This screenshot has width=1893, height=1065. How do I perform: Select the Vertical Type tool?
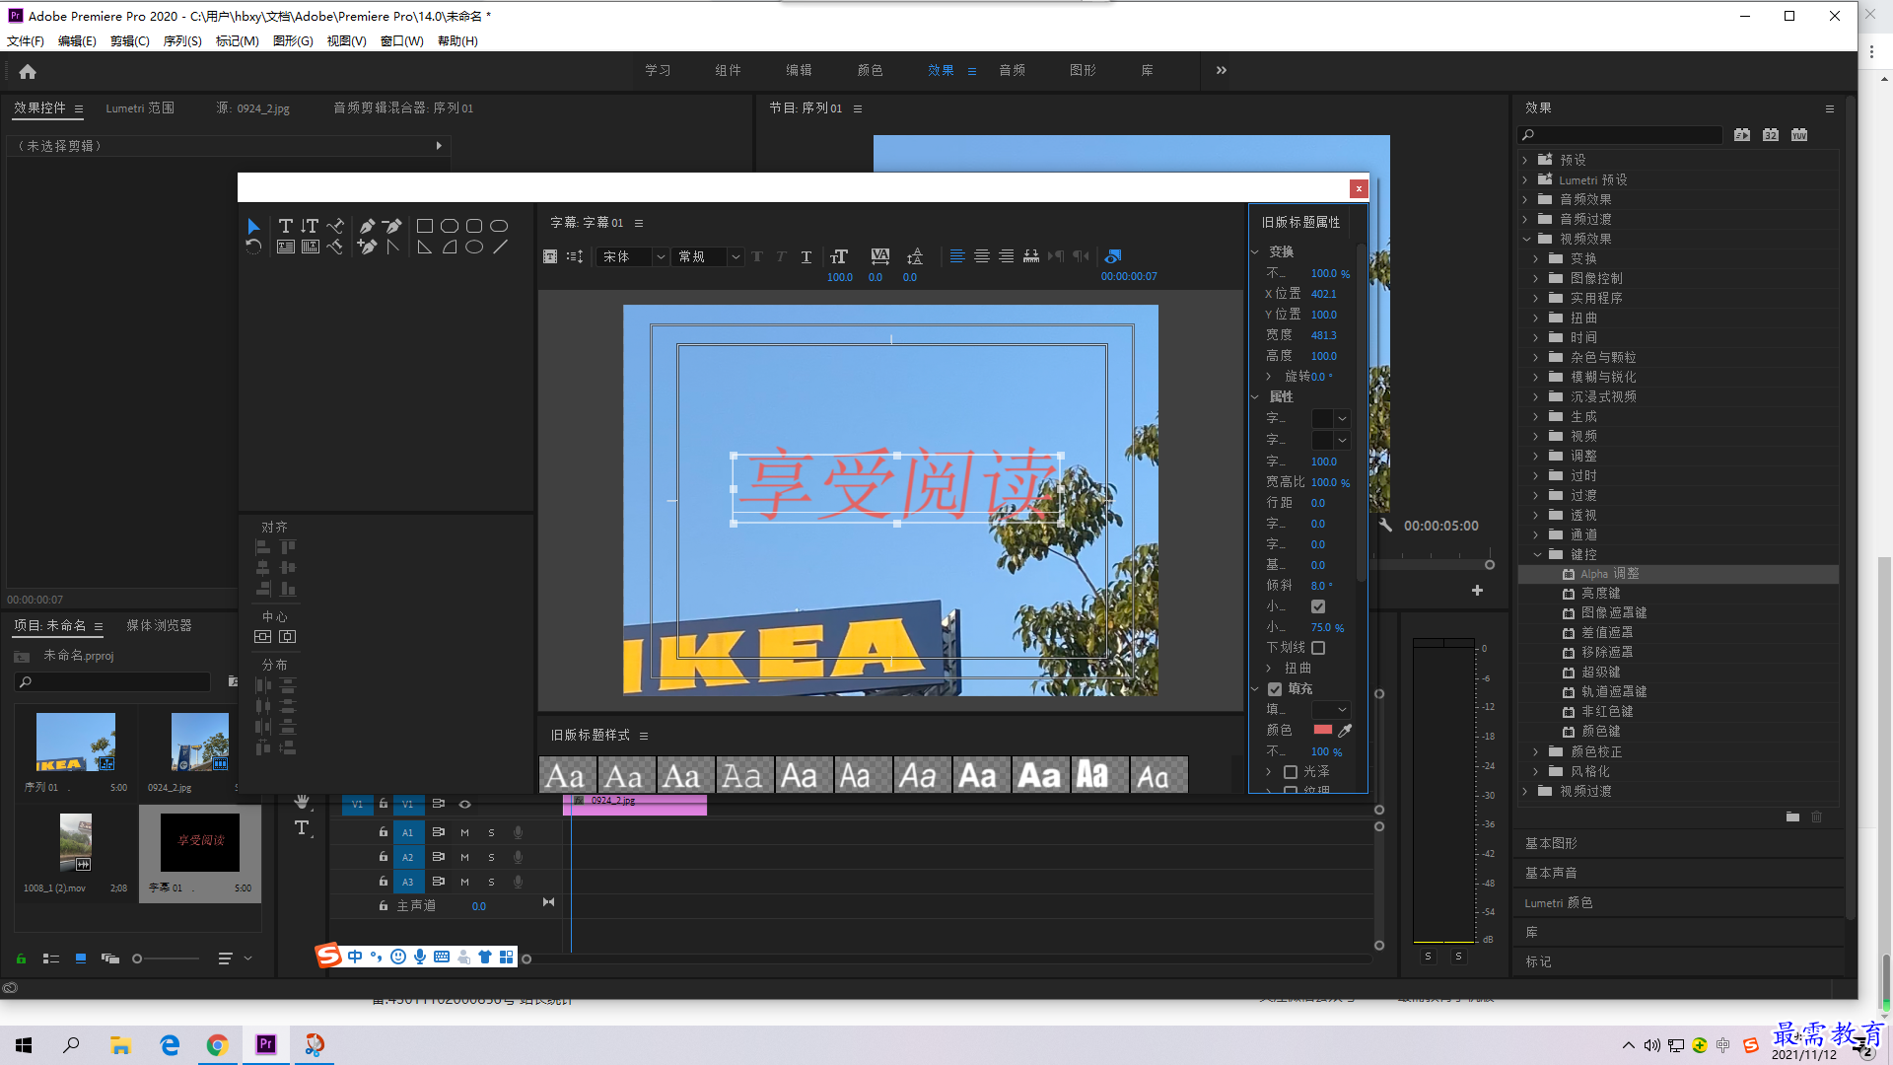click(x=310, y=226)
